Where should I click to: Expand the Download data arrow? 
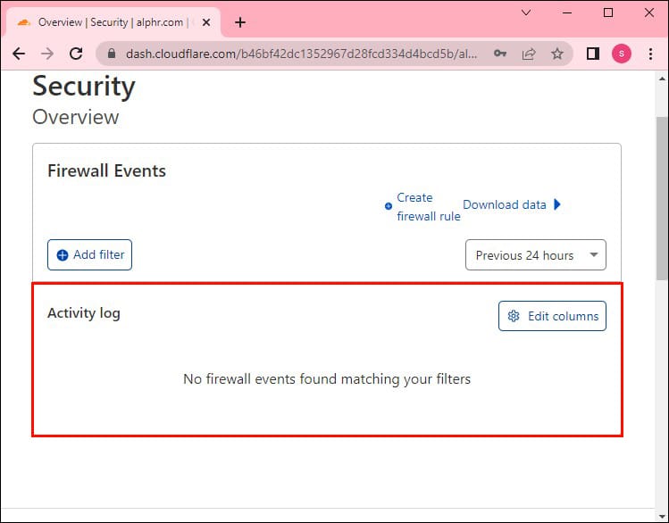point(557,204)
